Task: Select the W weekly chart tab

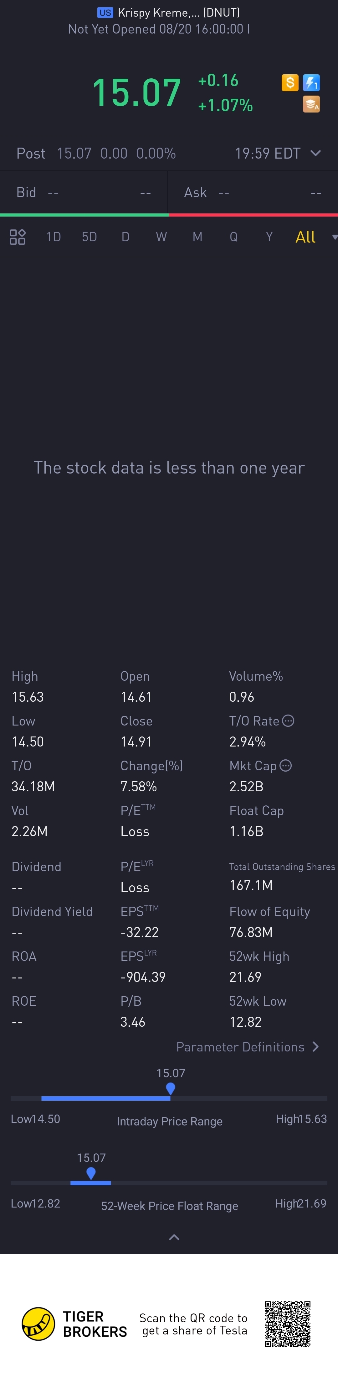Action: point(161,237)
